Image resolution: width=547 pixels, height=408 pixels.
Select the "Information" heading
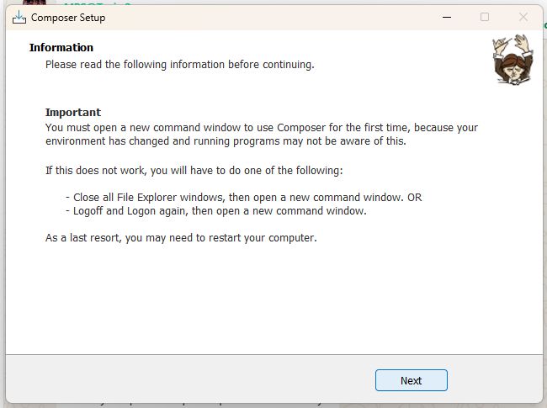click(x=61, y=48)
